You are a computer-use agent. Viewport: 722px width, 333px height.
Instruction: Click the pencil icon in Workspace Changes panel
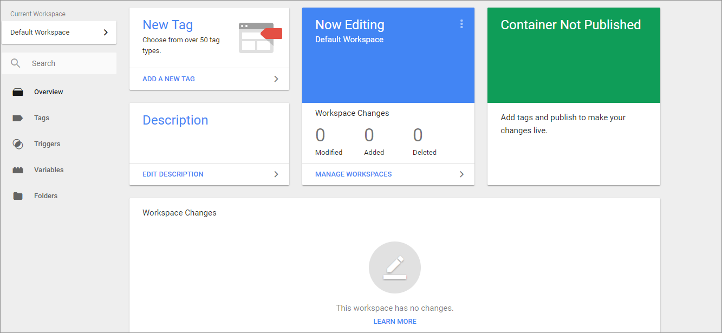pos(394,267)
